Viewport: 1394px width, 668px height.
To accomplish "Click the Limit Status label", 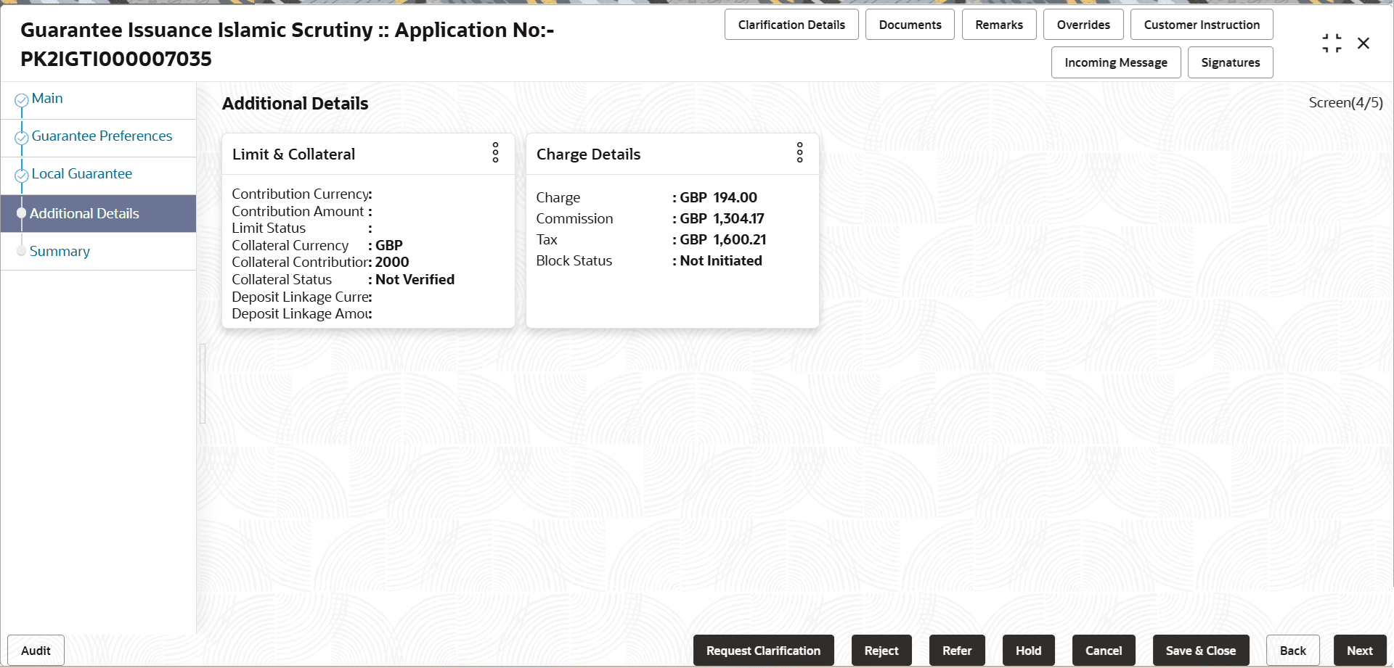I will click(269, 228).
